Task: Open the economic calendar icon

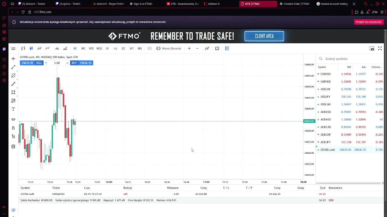Action: tap(217, 49)
